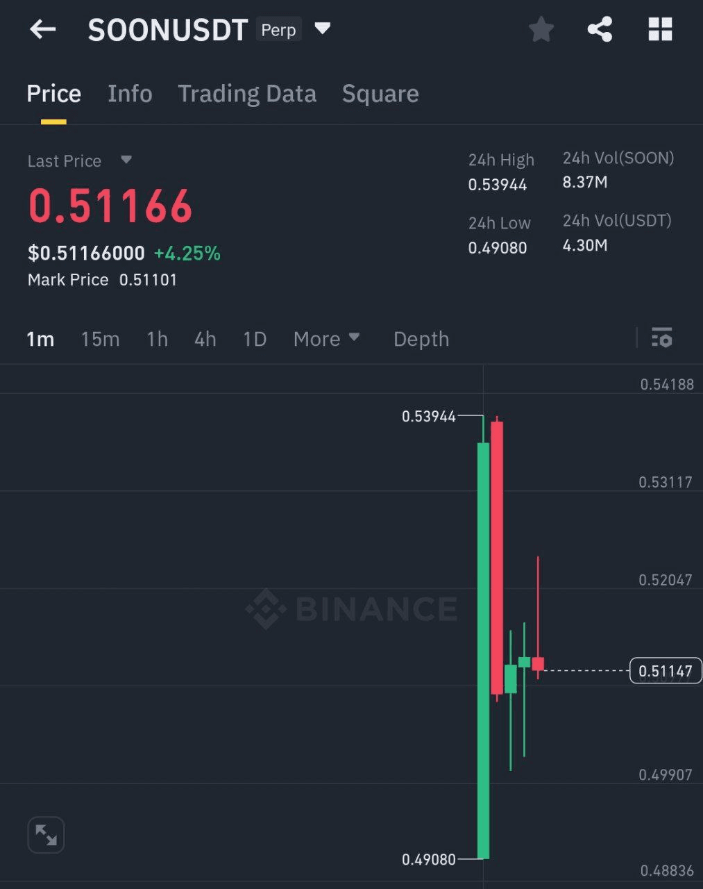Tap the back arrow icon

[42, 30]
